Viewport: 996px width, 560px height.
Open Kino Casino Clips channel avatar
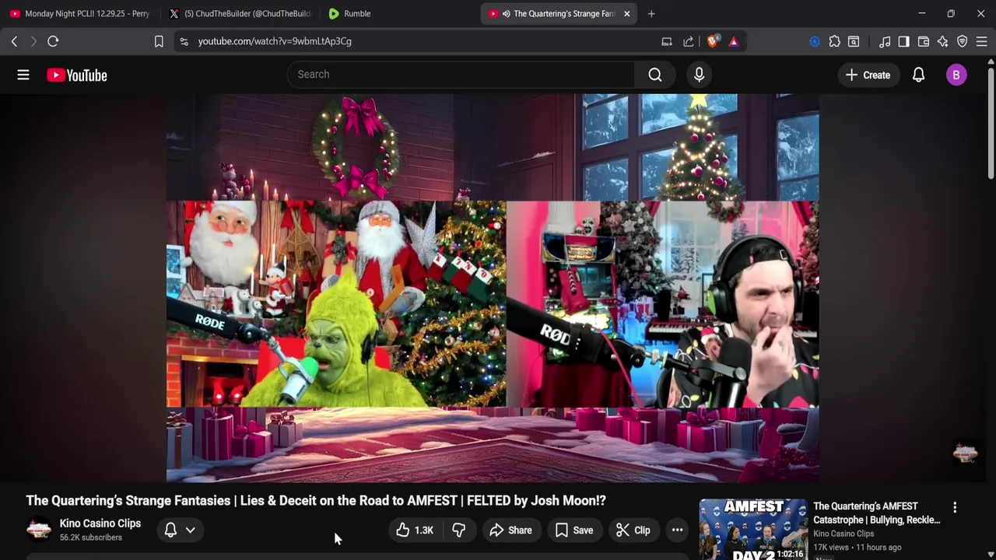click(39, 530)
